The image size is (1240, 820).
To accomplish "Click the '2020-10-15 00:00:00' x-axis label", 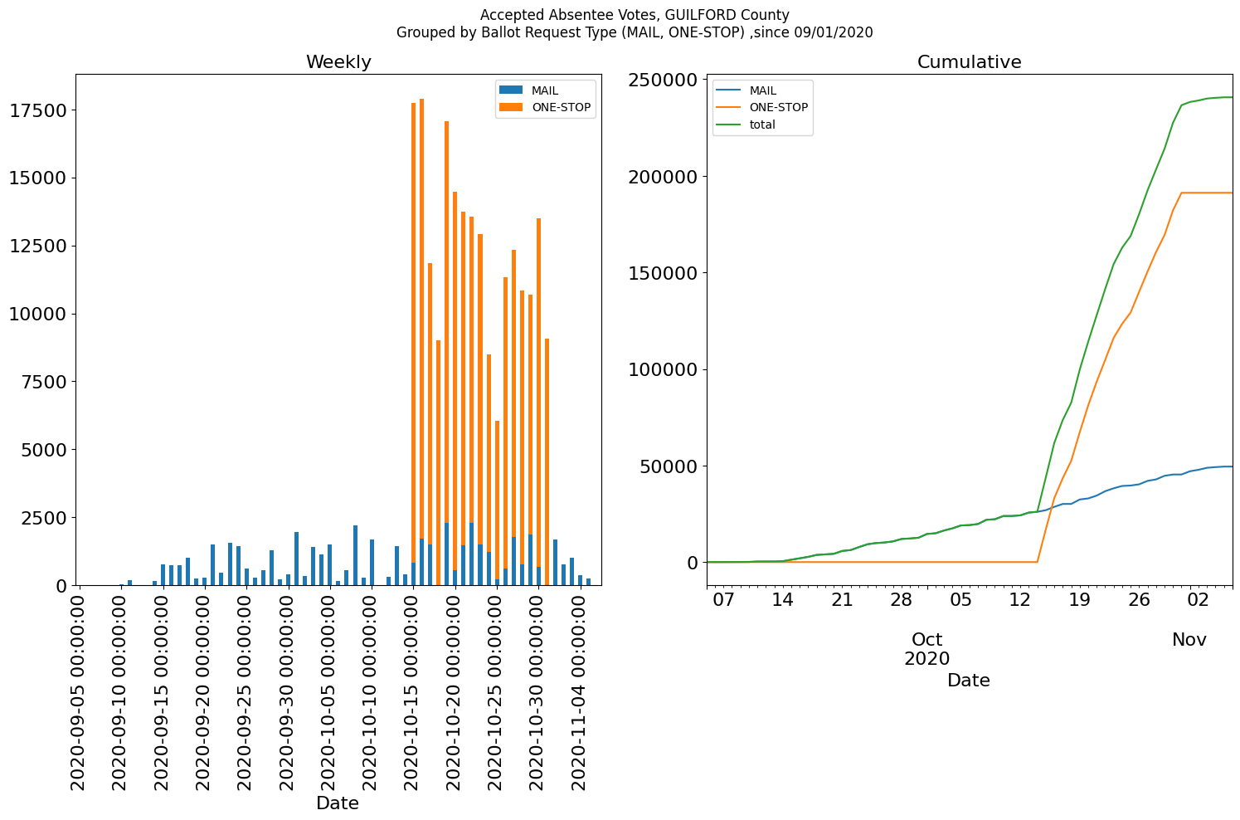I will (x=413, y=691).
